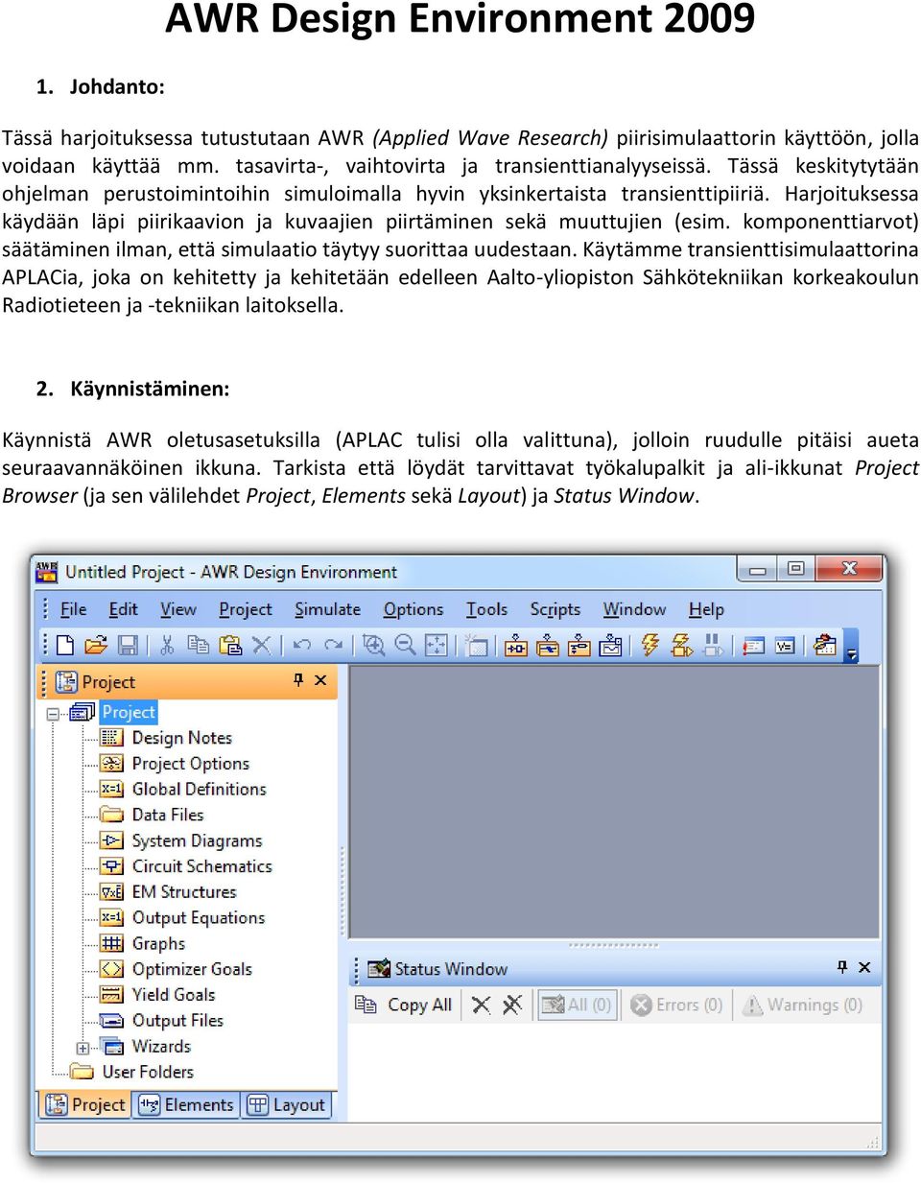Select the Project tab at panel bottom
This screenshot has height=1183, width=921.
click(85, 1105)
